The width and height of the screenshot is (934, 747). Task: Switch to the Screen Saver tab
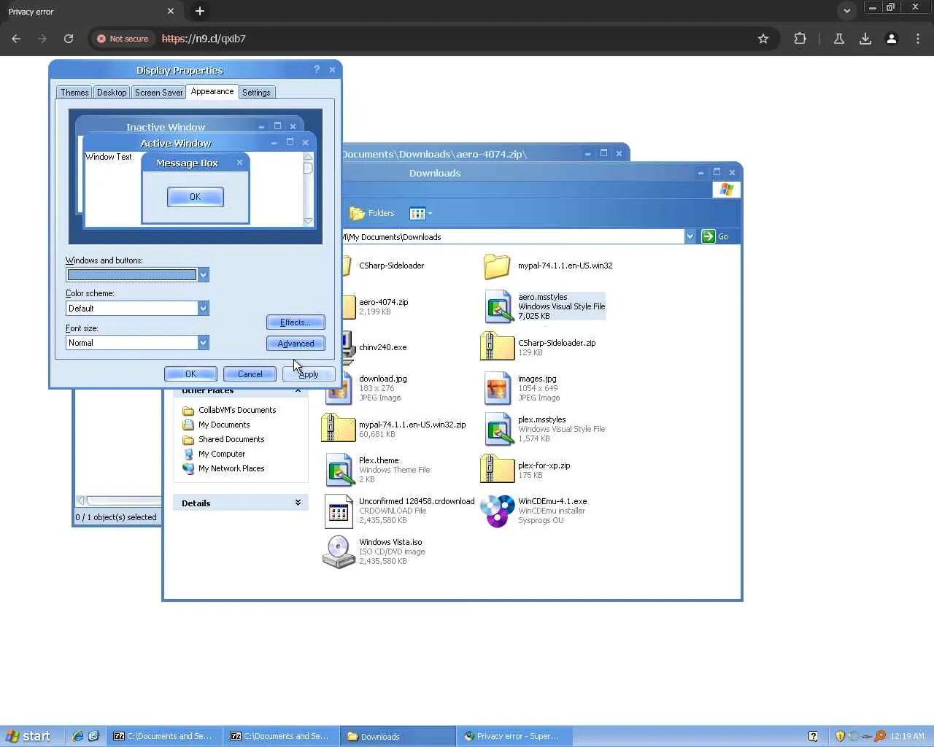158,93
